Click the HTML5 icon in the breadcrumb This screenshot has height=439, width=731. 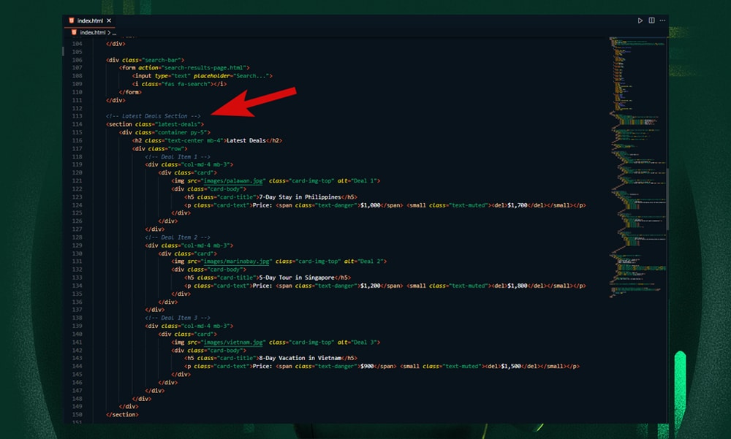pos(73,32)
